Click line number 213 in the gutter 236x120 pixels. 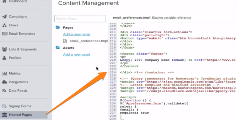(x=113, y=38)
